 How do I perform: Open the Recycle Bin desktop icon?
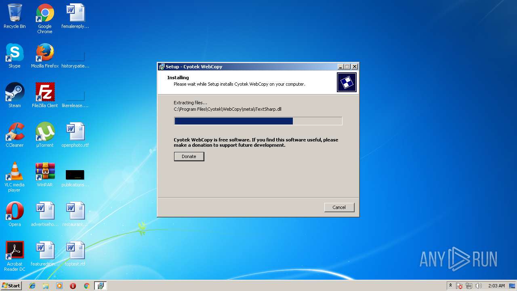tap(15, 17)
